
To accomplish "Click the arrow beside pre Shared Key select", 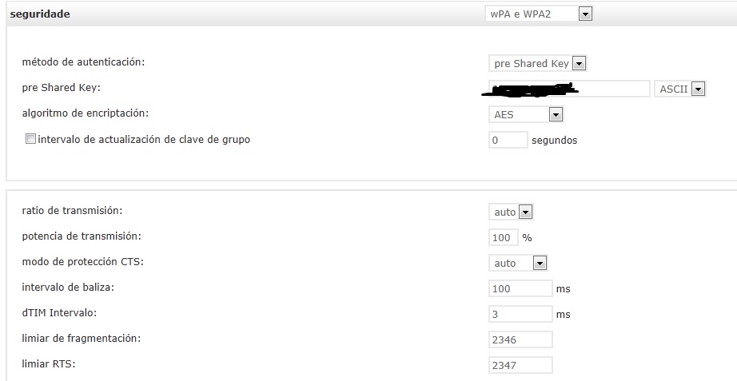I will (579, 63).
